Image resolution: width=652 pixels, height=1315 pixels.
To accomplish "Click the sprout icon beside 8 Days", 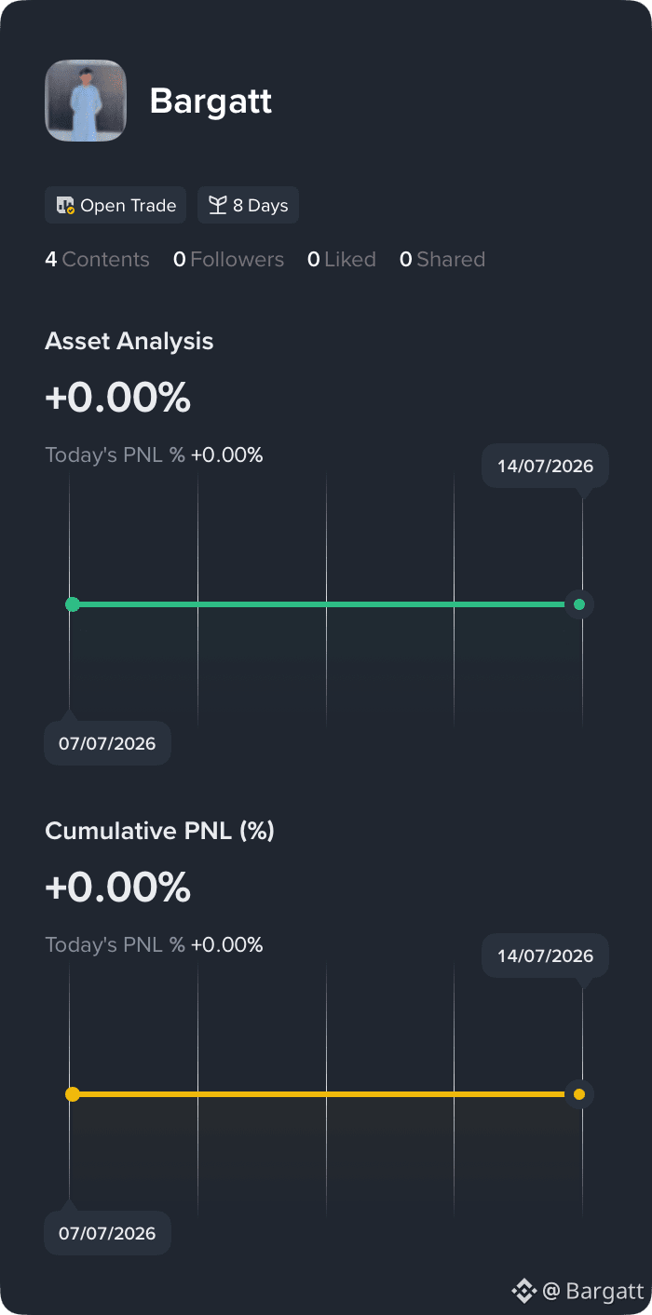I will 218,206.
